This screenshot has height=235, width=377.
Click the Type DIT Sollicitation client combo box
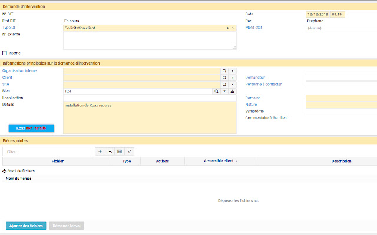point(150,28)
